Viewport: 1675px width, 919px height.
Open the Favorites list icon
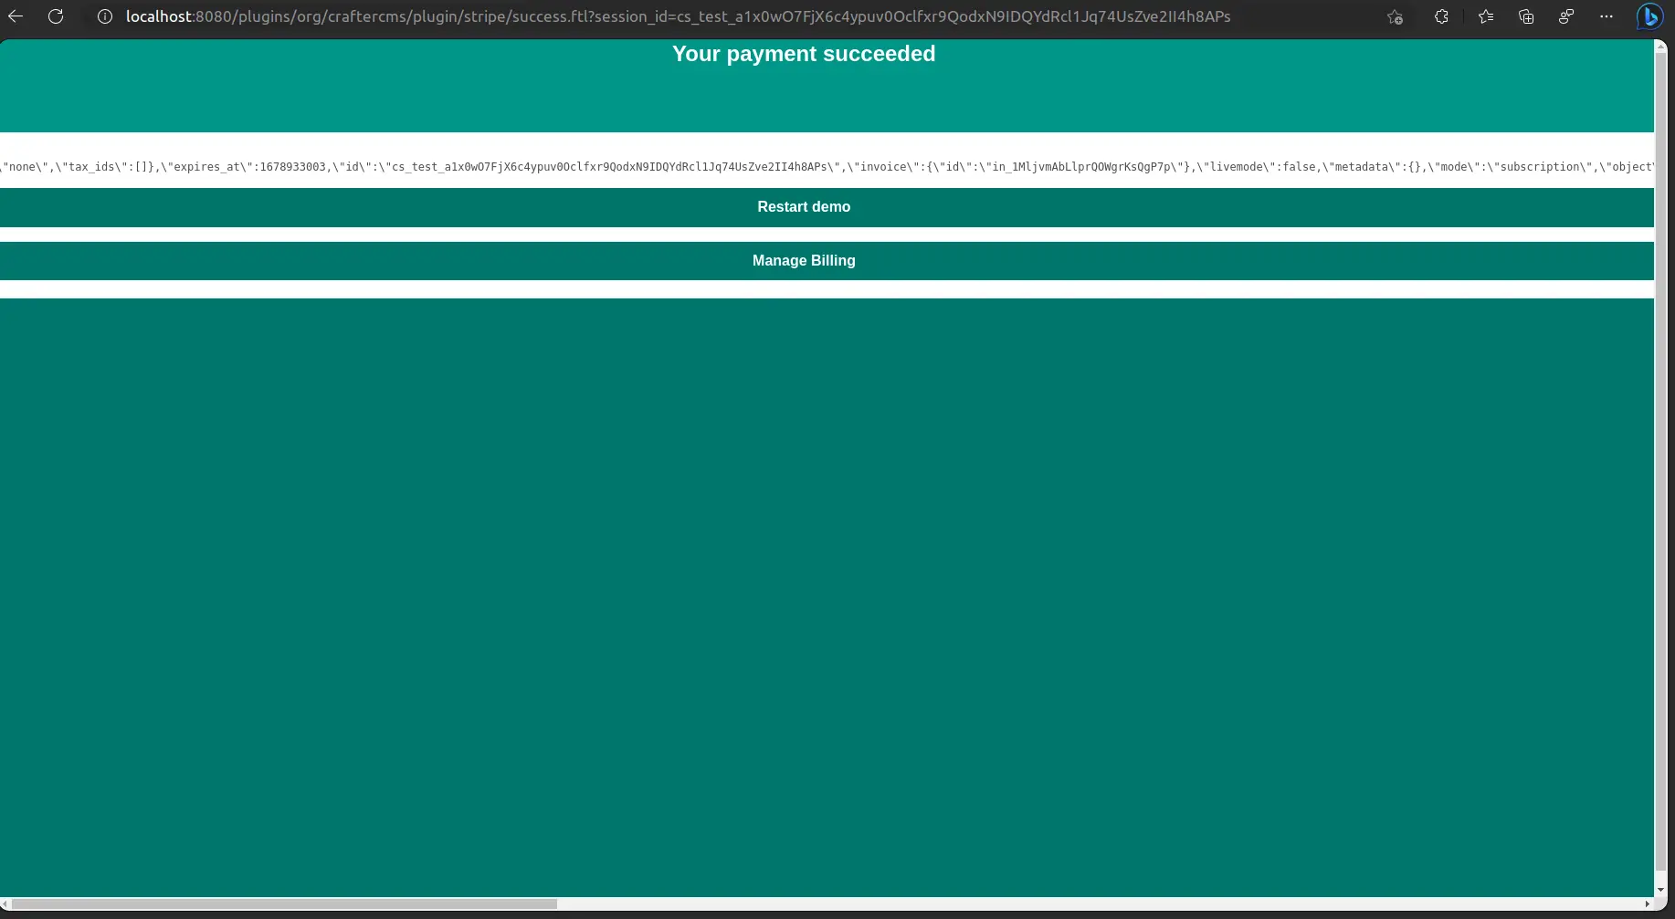[x=1486, y=16]
